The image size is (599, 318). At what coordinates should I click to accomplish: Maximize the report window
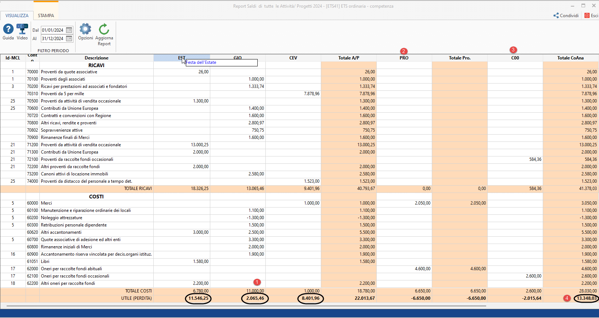click(x=583, y=5)
